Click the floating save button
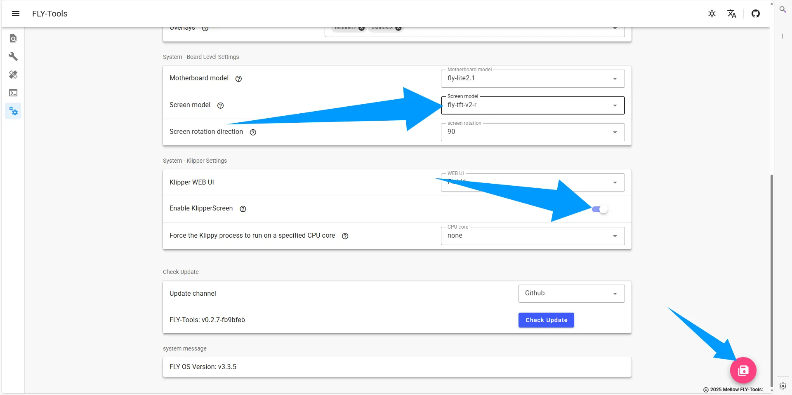 [743, 370]
